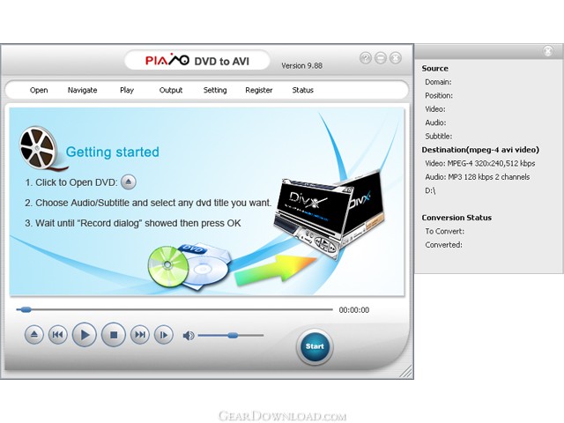Click the step-forward frame button

(x=164, y=335)
